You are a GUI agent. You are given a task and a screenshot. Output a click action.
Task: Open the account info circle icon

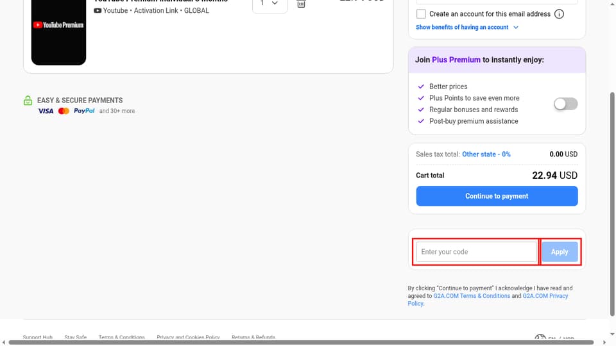(x=559, y=14)
